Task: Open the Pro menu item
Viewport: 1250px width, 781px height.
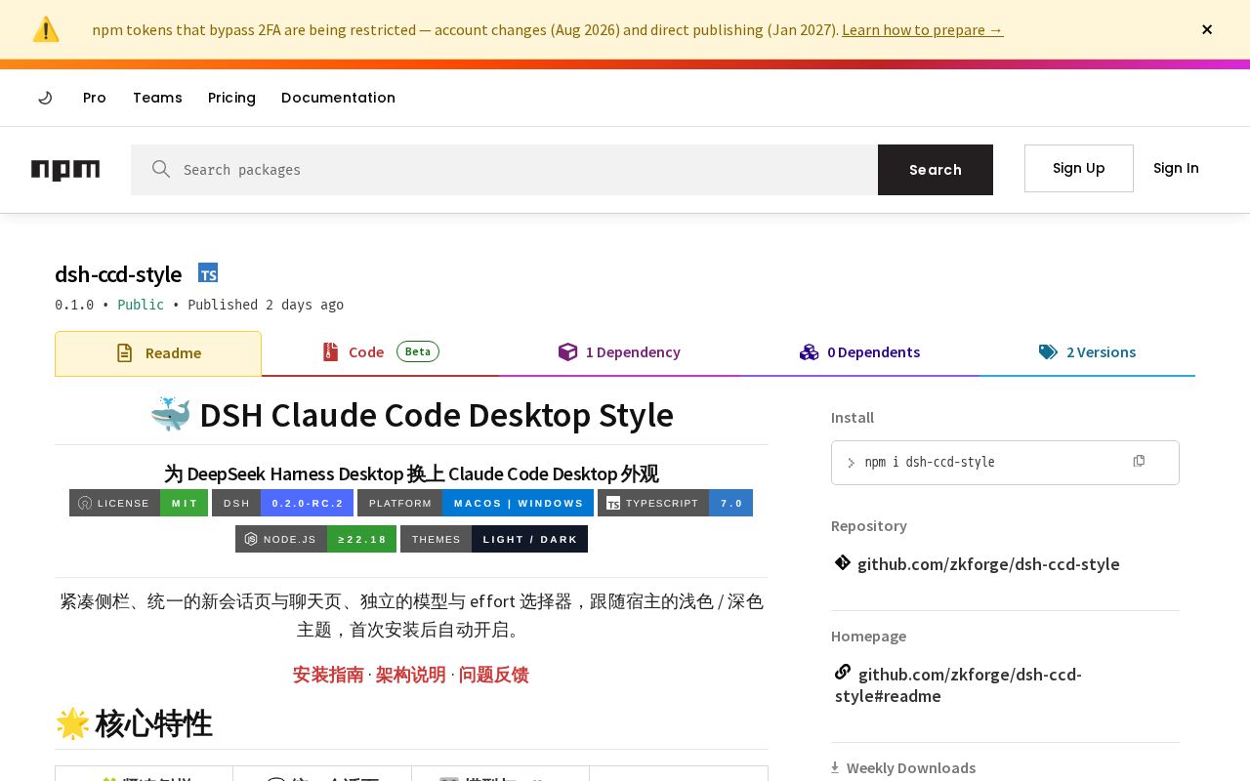Action: click(x=95, y=98)
